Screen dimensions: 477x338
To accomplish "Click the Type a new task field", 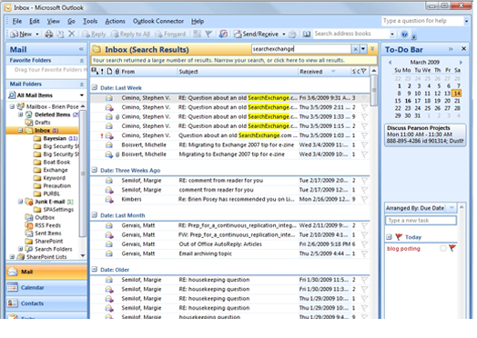I will 421,220.
